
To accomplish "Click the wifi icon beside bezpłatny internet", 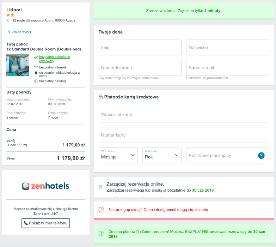I will tap(36, 67).
